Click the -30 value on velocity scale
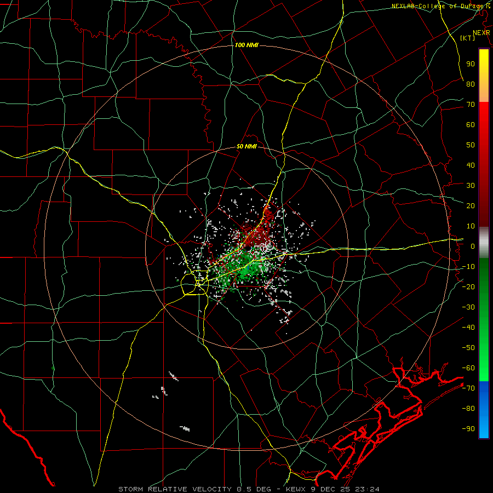This screenshot has width=493, height=493. click(468, 307)
